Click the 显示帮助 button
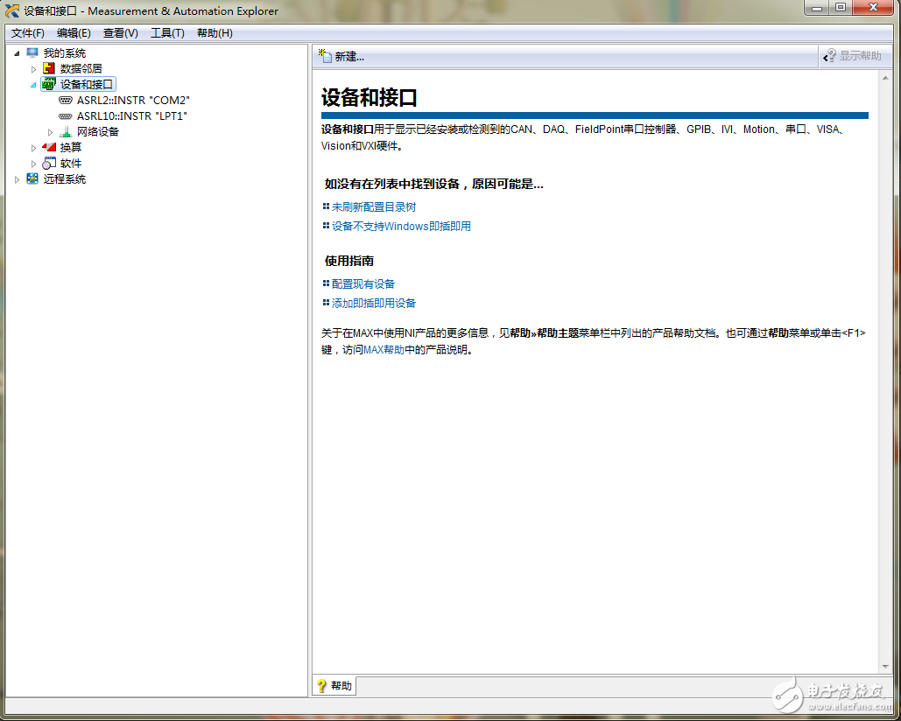The image size is (901, 721). tap(853, 56)
